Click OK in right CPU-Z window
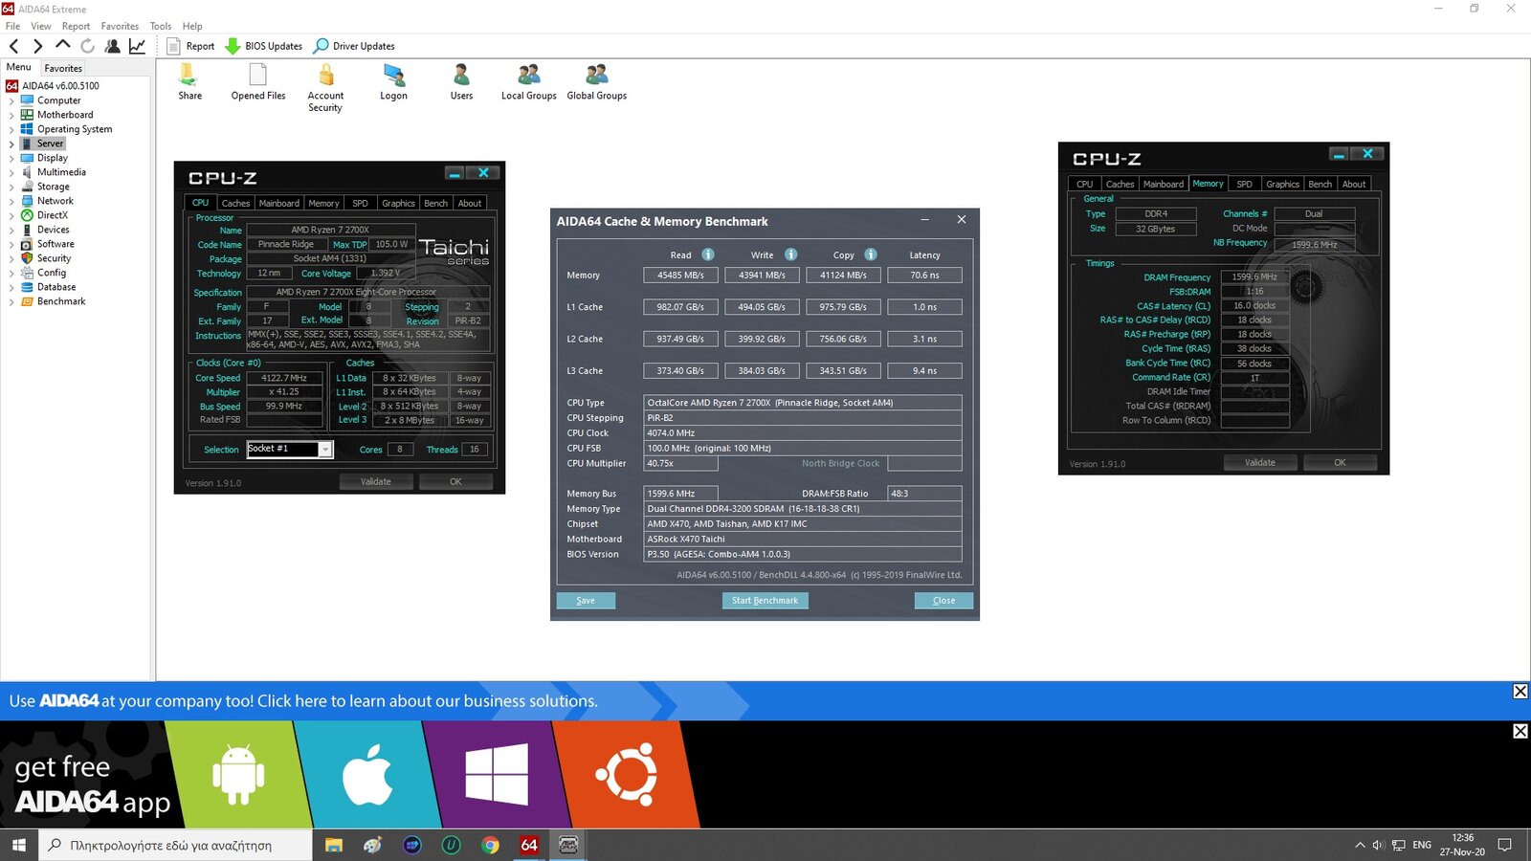This screenshot has height=861, width=1531. 1340,463
